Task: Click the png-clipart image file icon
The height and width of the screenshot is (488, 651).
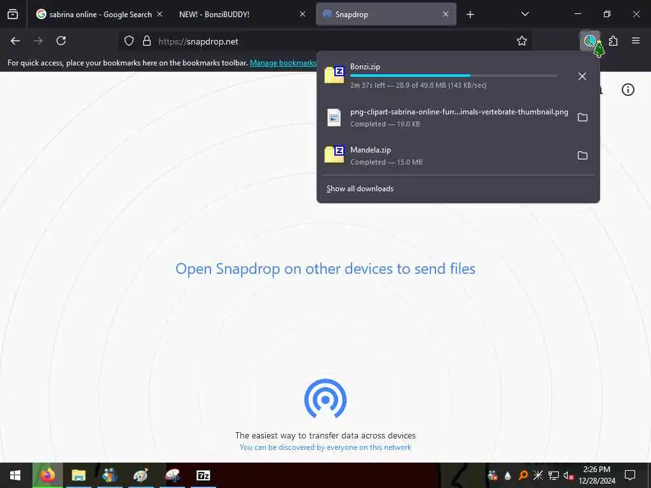Action: pos(334,118)
